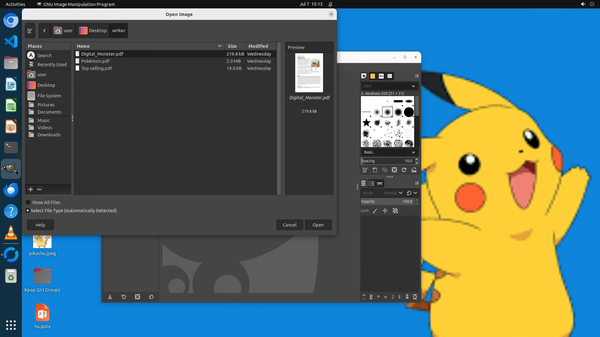The width and height of the screenshot is (600, 337).
Task: Open the Patterns tab in dock
Action: click(372, 76)
